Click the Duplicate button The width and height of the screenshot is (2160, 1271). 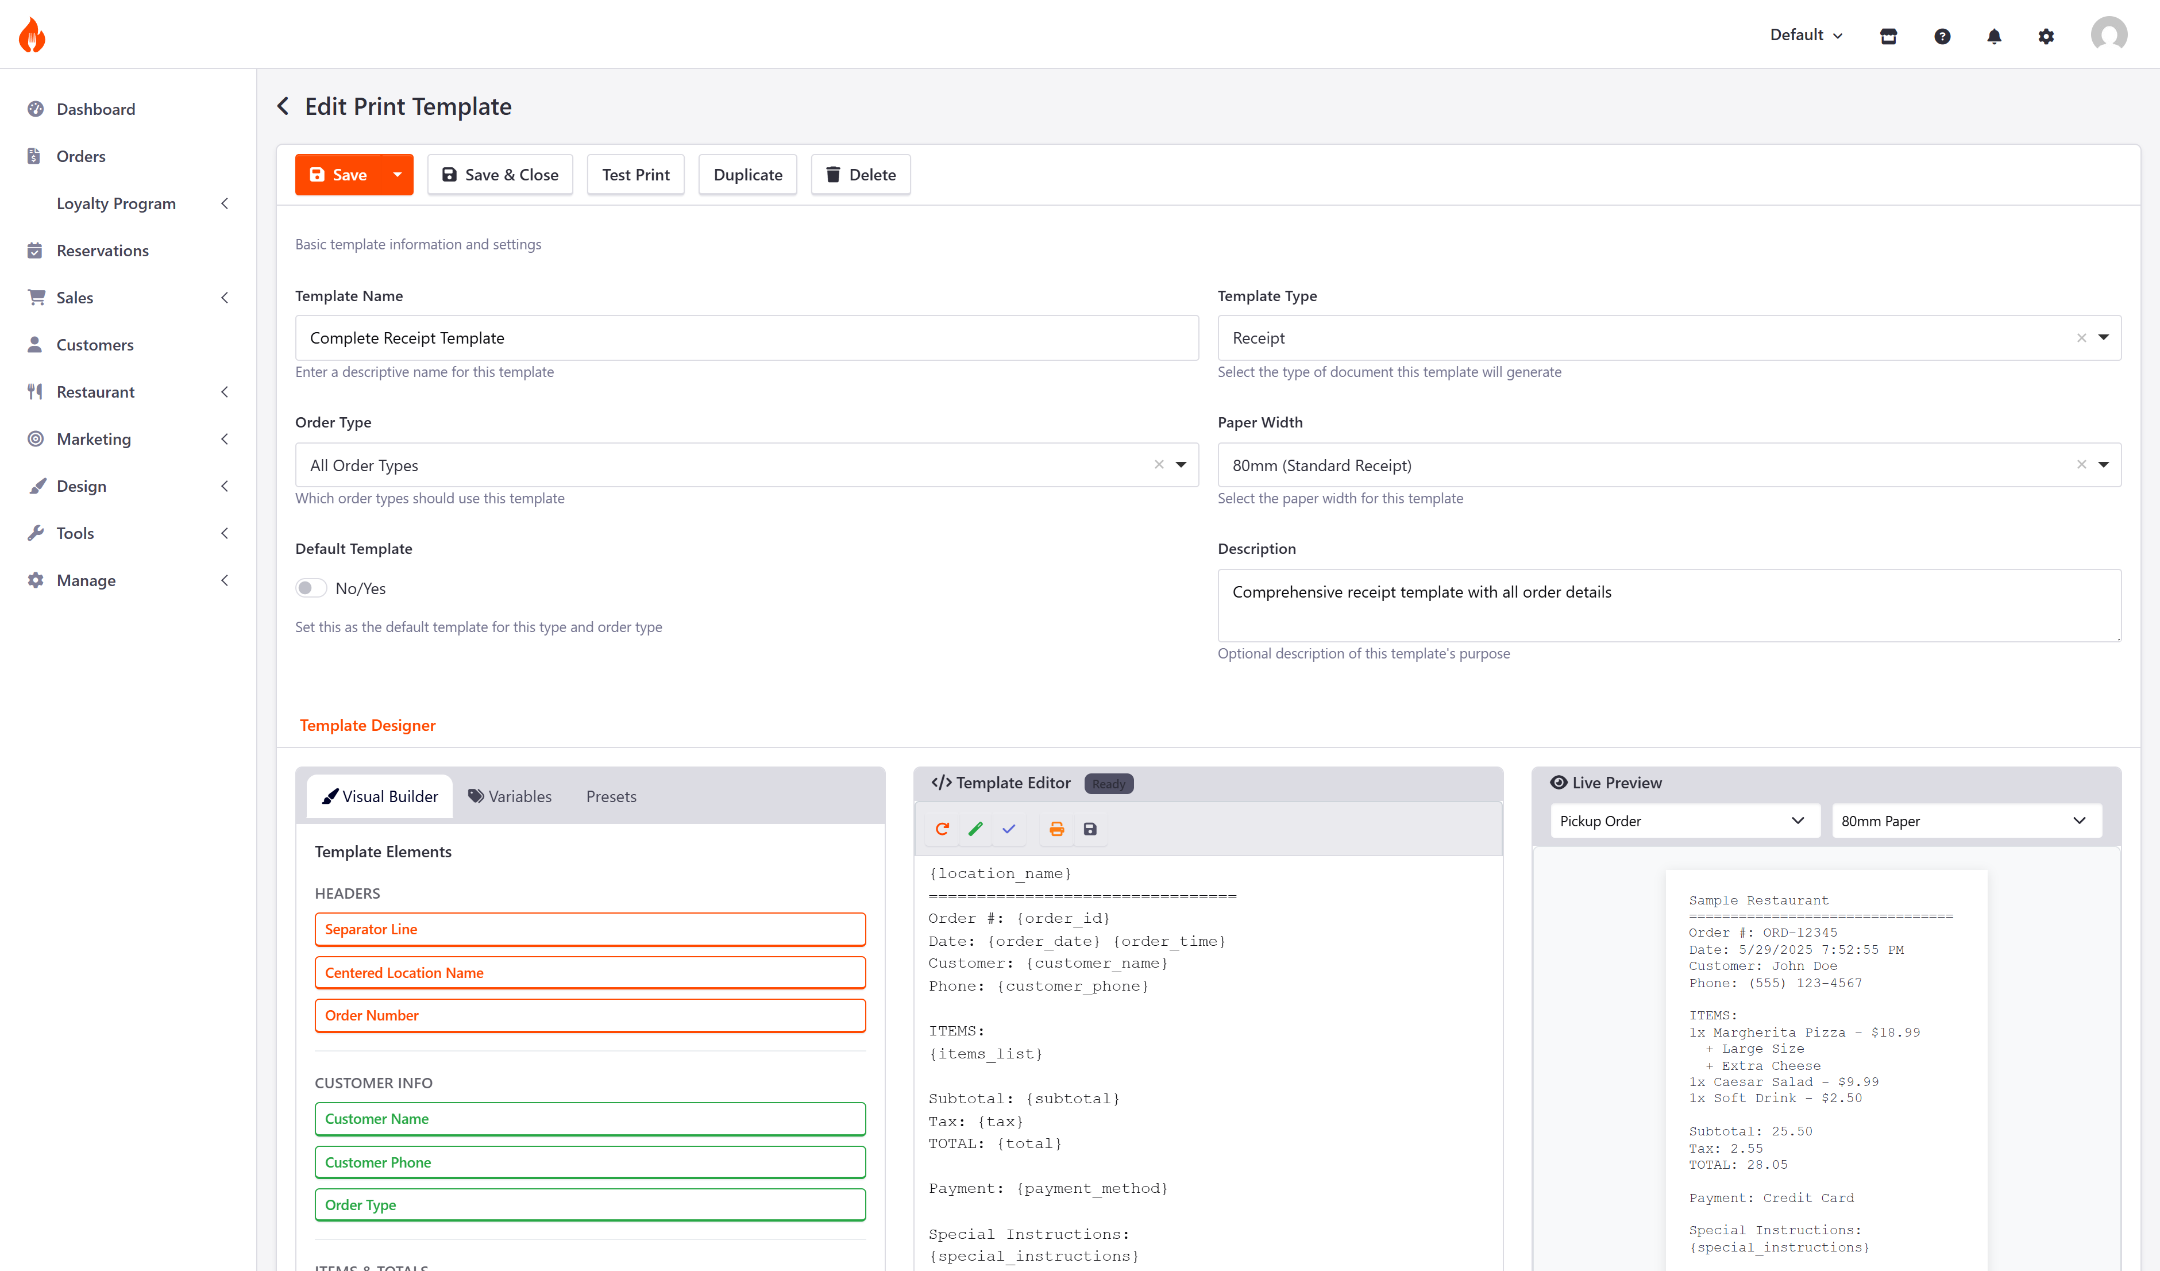tap(747, 175)
